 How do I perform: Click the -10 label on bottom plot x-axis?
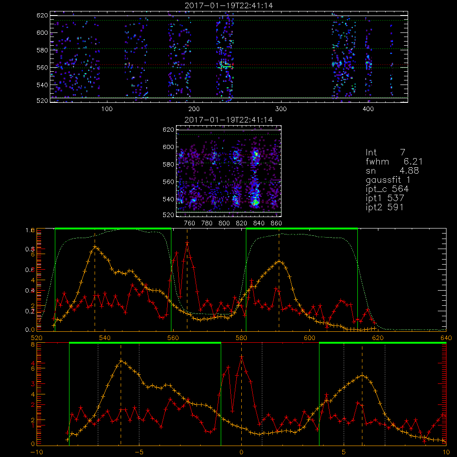pyautogui.click(x=37, y=452)
